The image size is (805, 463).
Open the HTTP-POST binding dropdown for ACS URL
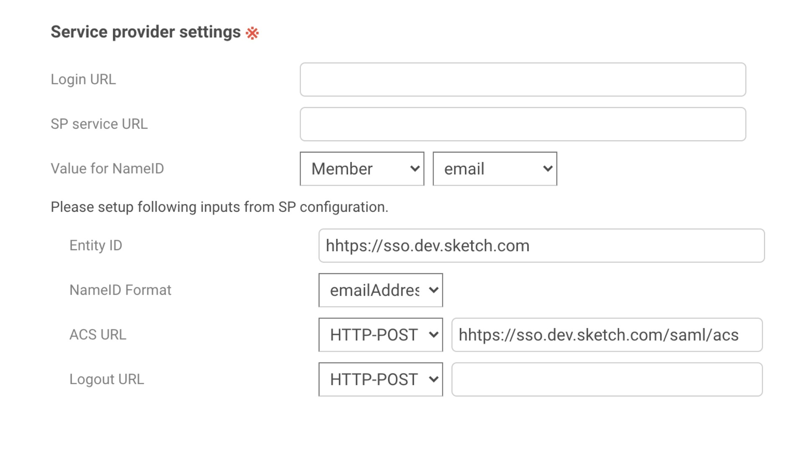[380, 335]
